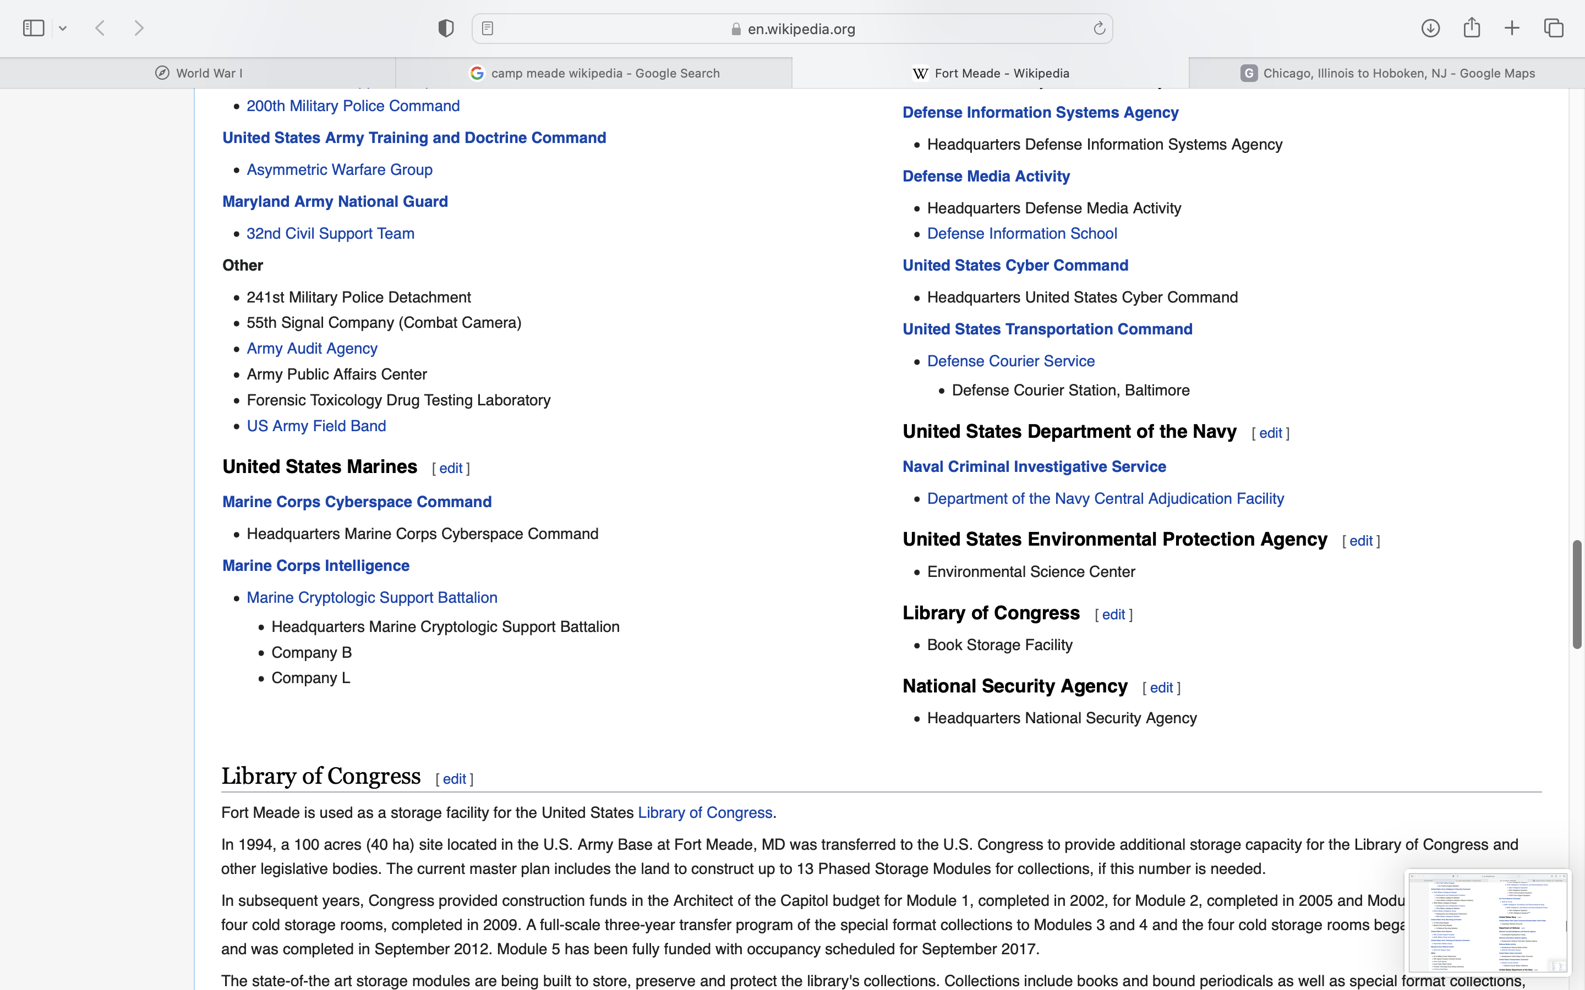Click the vertical page scrollbar handle
1585x990 pixels.
click(x=1577, y=594)
